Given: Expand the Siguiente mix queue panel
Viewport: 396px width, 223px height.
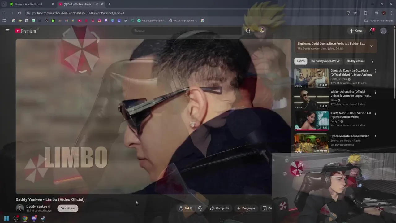Looking at the screenshot, I should click(x=372, y=46).
